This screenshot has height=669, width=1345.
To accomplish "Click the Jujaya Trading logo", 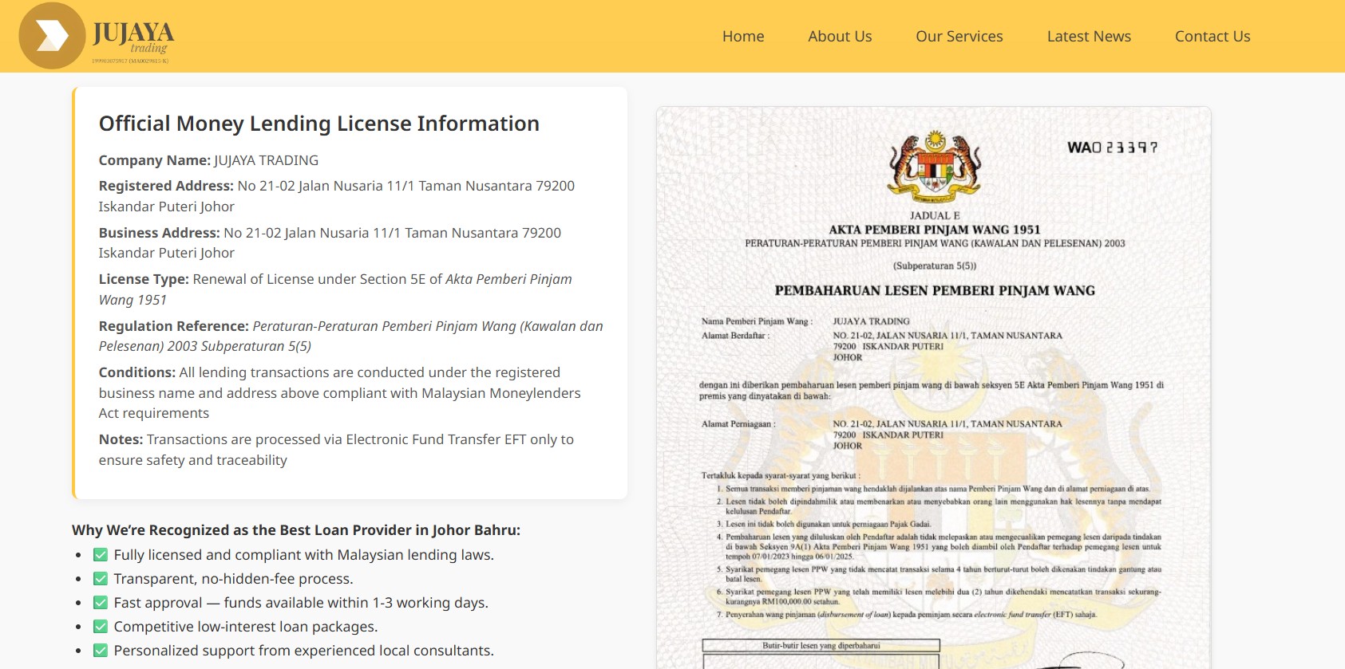I will click(x=97, y=36).
